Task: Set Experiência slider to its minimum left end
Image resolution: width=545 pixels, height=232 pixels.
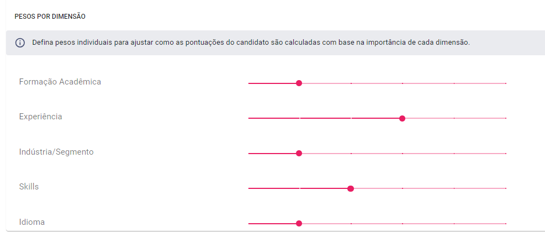Action: 249,118
